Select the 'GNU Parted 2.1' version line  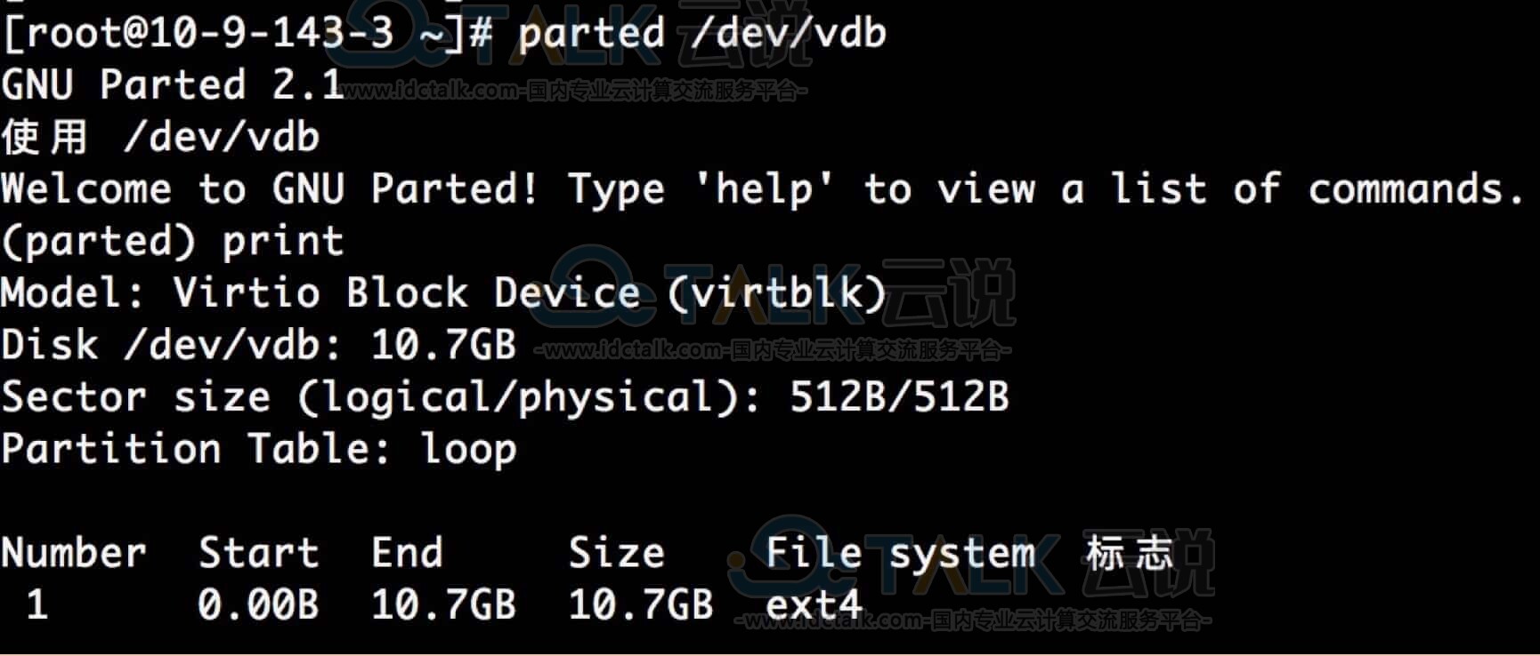click(173, 85)
